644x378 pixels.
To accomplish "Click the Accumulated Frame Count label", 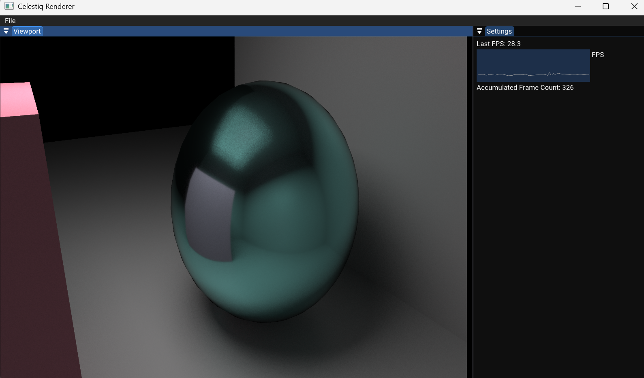I will [x=525, y=87].
